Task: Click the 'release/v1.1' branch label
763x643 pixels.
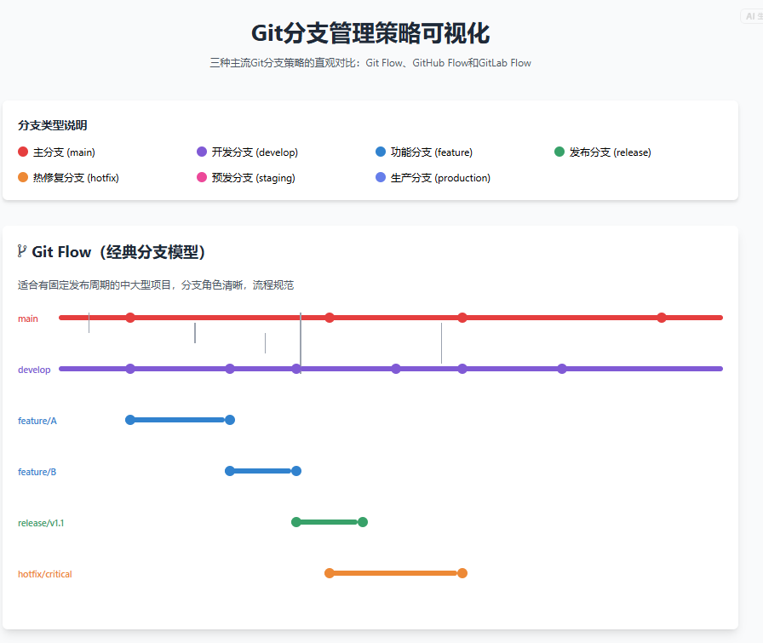Action: [41, 523]
